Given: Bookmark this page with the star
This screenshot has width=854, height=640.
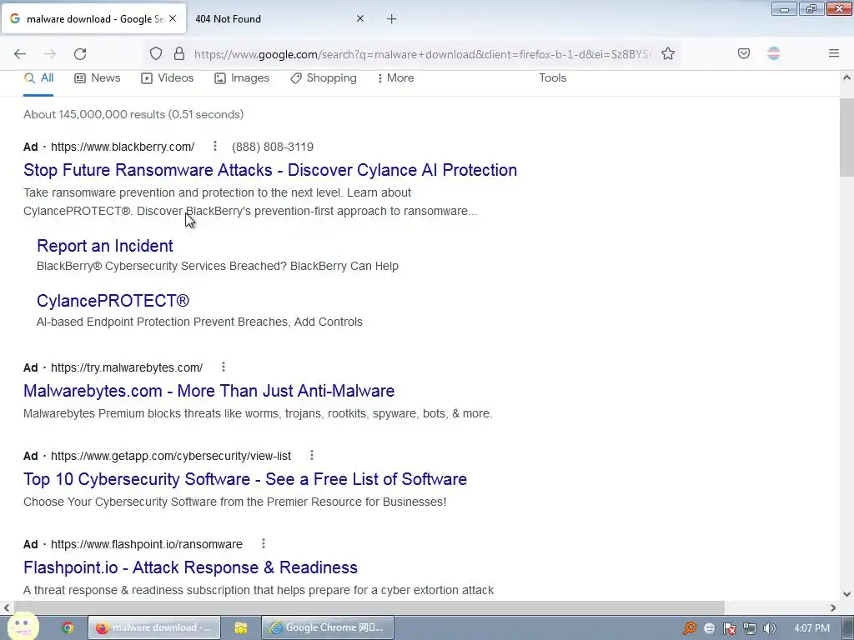Looking at the screenshot, I should click(668, 53).
